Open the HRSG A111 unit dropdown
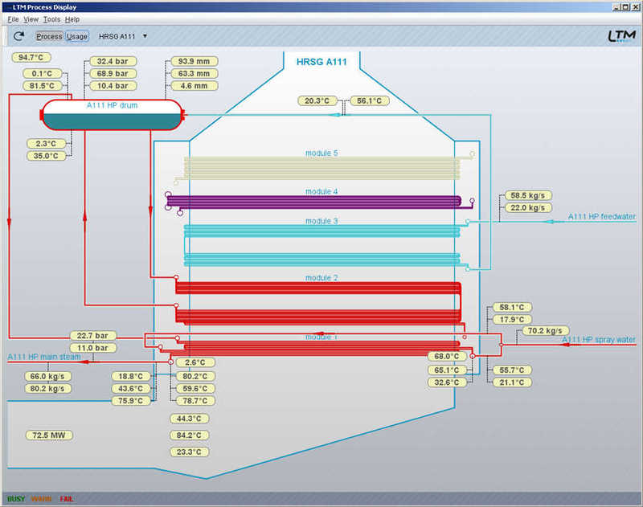 point(123,36)
